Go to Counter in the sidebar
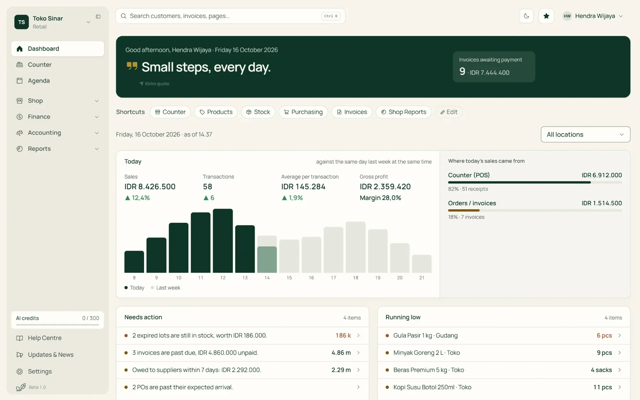The width and height of the screenshot is (640, 400). click(x=58, y=65)
